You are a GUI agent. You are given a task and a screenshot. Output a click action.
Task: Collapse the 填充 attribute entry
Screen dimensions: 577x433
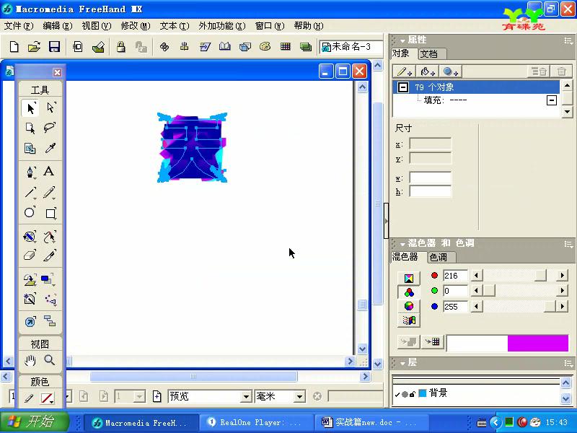point(552,100)
